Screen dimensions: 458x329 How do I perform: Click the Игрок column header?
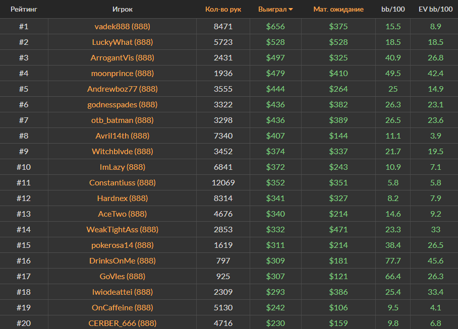[123, 10]
